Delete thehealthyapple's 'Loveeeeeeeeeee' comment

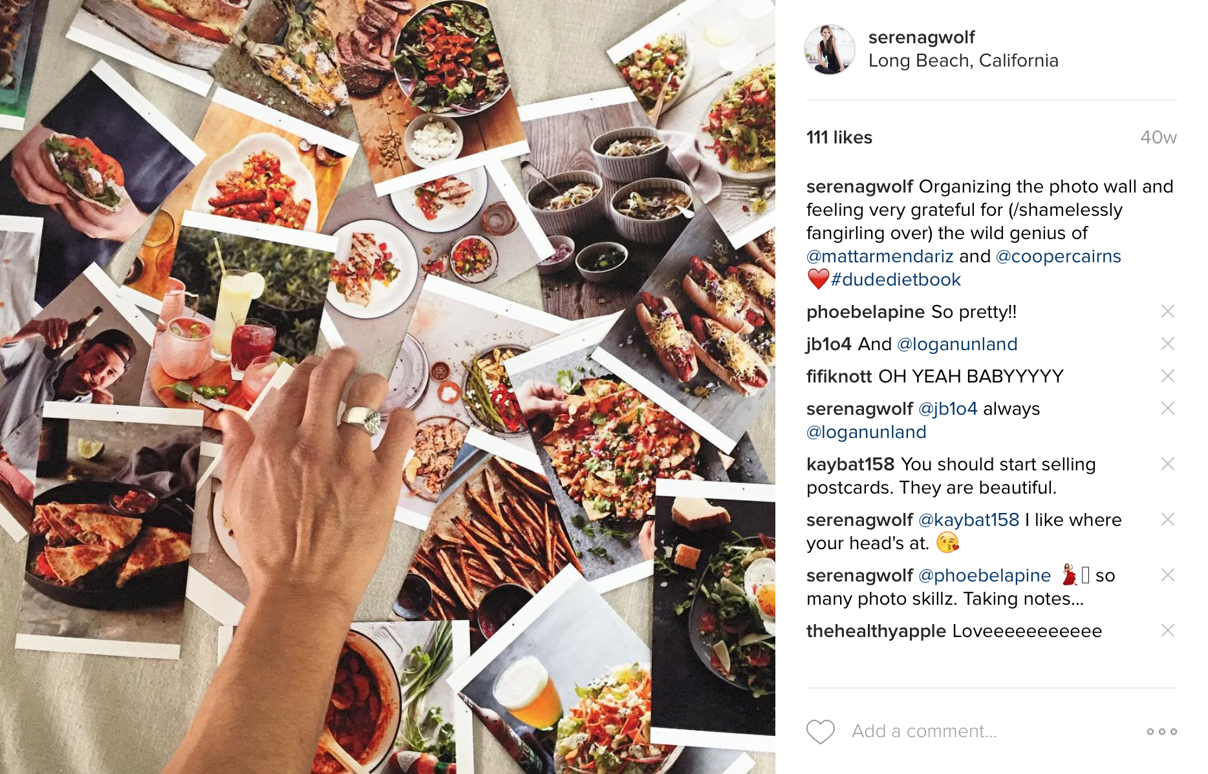(x=1167, y=631)
